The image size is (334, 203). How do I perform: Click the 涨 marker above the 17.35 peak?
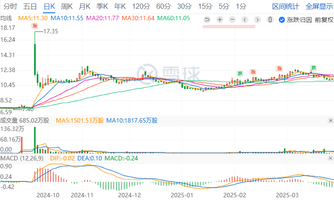coord(35,26)
